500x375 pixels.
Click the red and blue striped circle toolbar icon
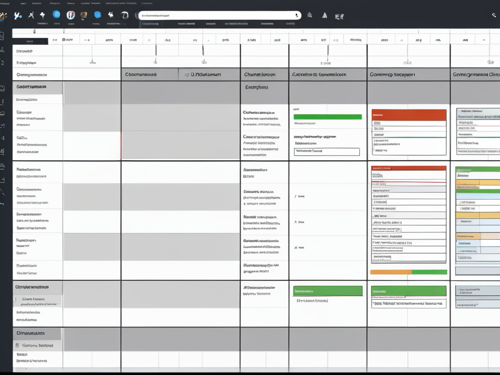(71, 15)
